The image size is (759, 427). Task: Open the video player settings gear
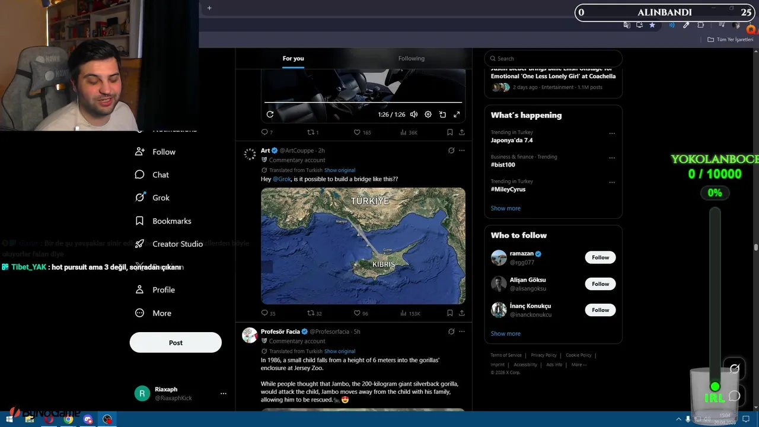click(x=428, y=114)
